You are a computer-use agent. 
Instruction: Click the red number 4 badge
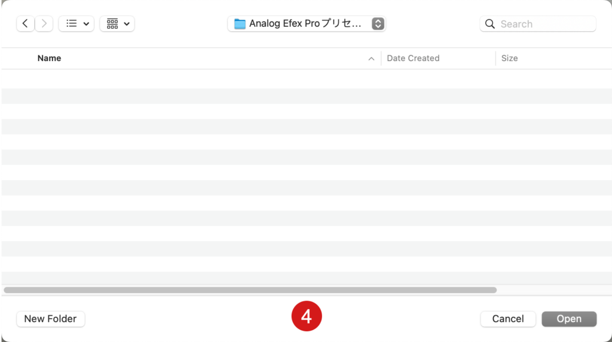(x=307, y=316)
